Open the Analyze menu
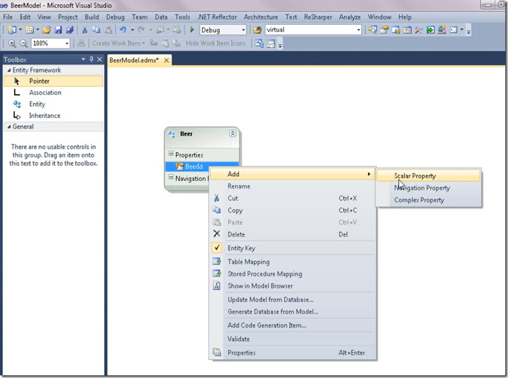 point(350,17)
